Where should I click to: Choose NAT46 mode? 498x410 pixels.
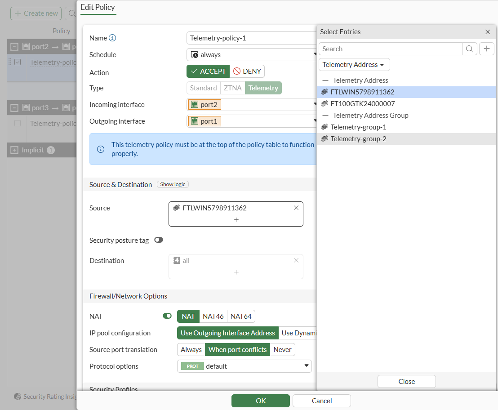pos(213,316)
